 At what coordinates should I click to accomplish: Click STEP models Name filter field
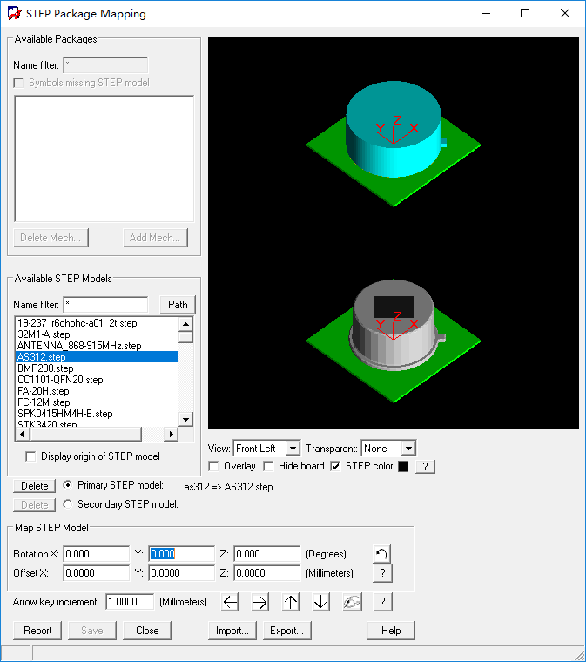click(x=105, y=305)
